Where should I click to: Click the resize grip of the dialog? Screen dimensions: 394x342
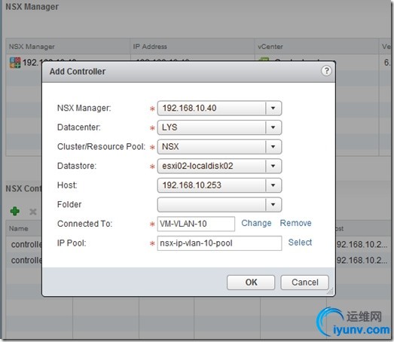click(x=331, y=292)
